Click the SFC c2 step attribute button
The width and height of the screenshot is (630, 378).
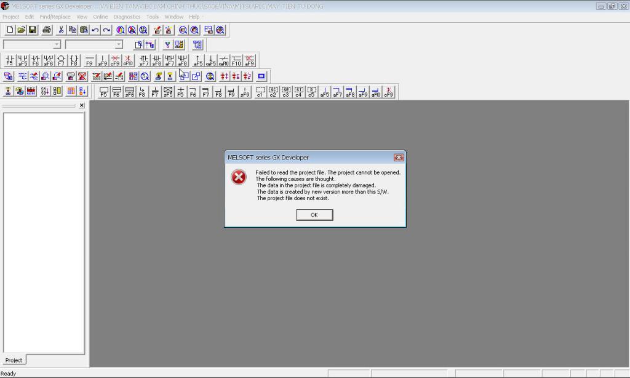pos(273,92)
